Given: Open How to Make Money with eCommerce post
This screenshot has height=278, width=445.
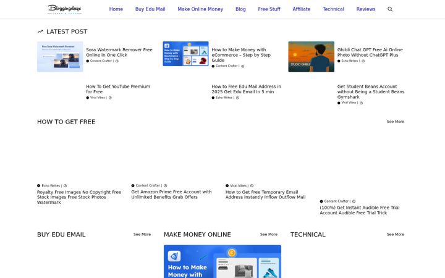Looking at the screenshot, I should tap(241, 55).
